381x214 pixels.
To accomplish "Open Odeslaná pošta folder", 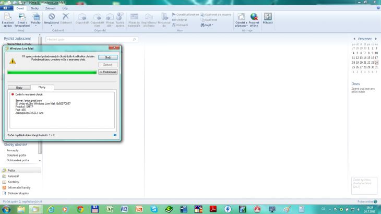I will click(16, 155).
